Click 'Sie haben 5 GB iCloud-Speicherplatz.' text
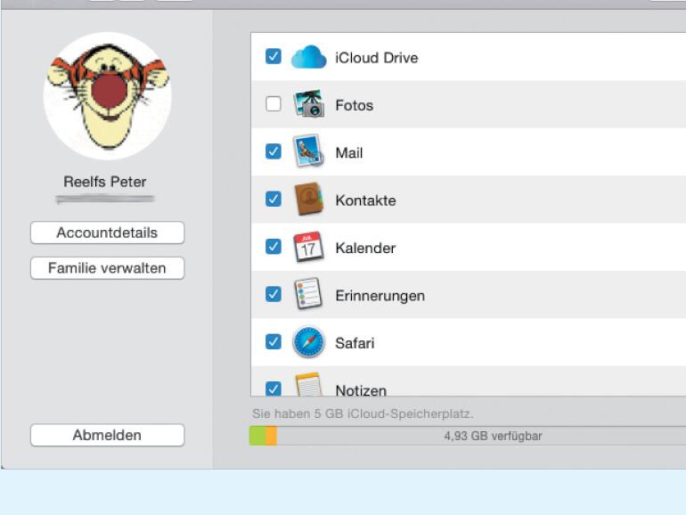This screenshot has width=686, height=515. point(363,414)
